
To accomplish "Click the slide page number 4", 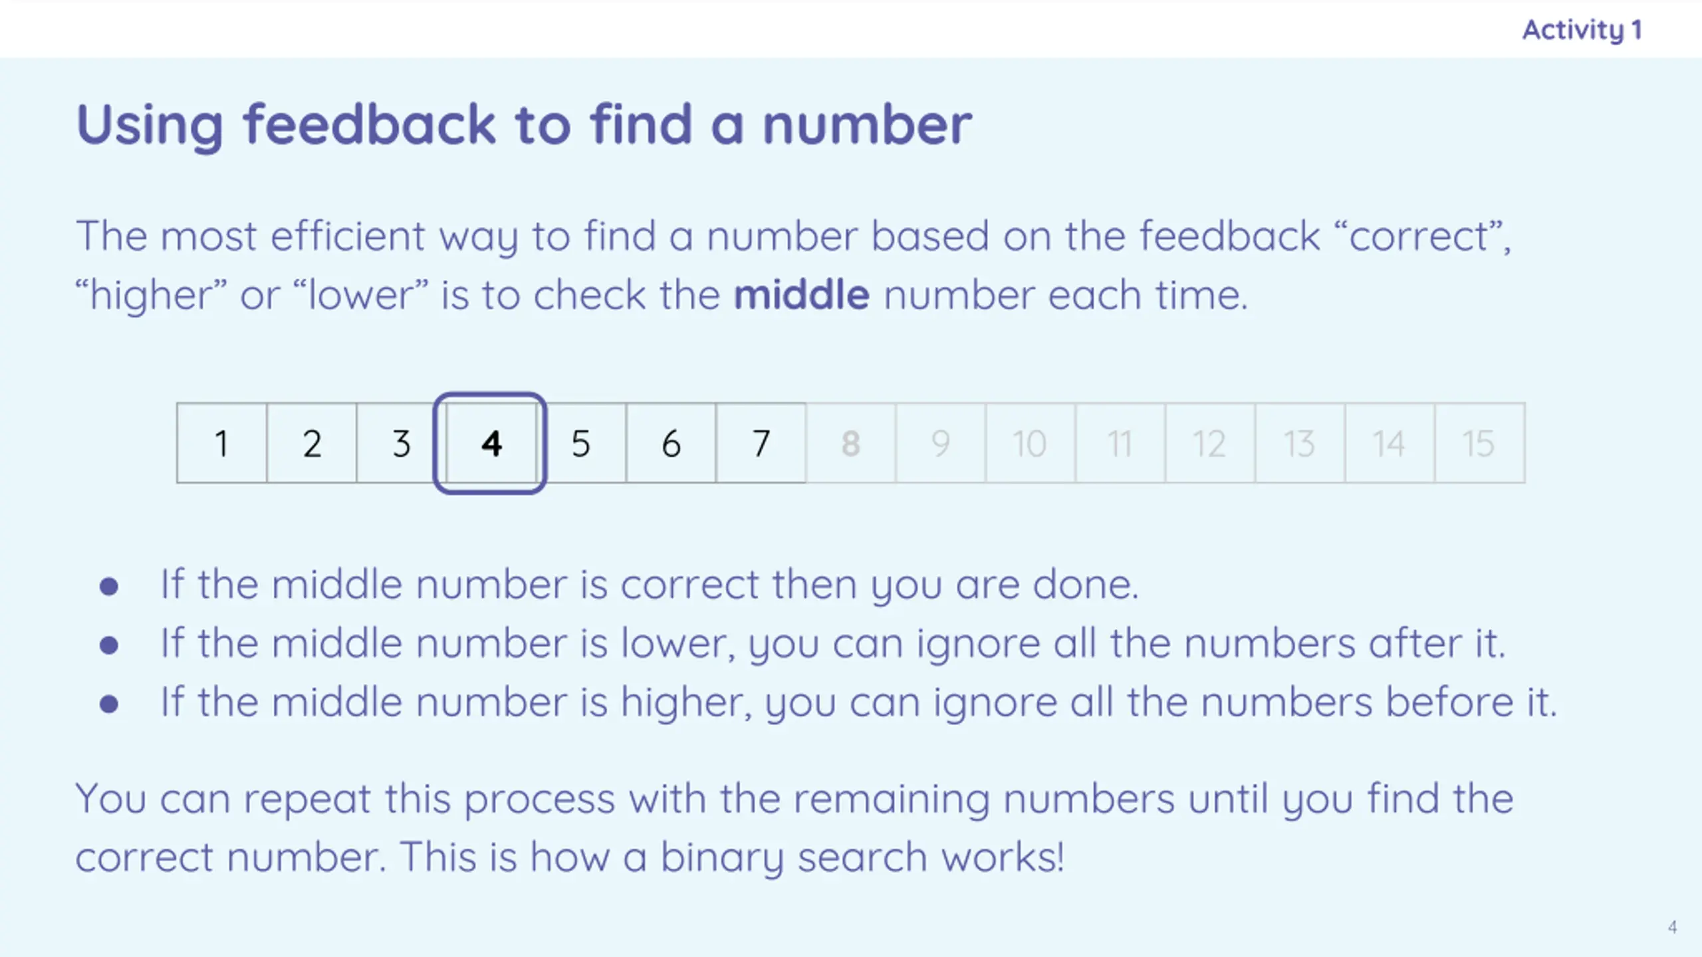I will [x=1673, y=926].
